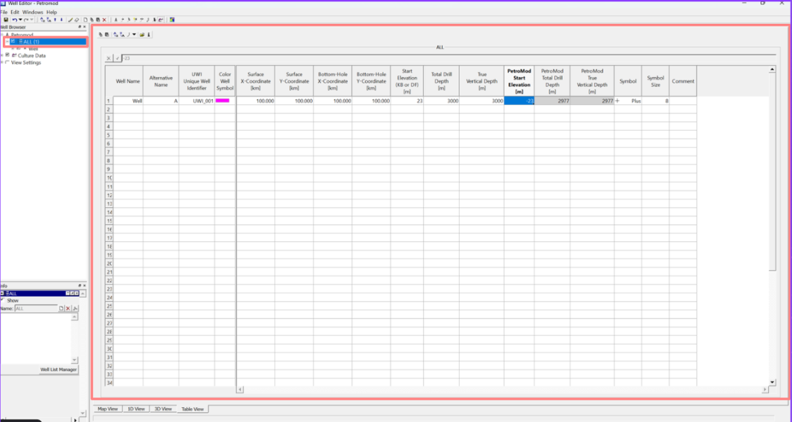This screenshot has height=422, width=792.
Task: Click New blank page icon in main toolbar
Action: (86, 20)
